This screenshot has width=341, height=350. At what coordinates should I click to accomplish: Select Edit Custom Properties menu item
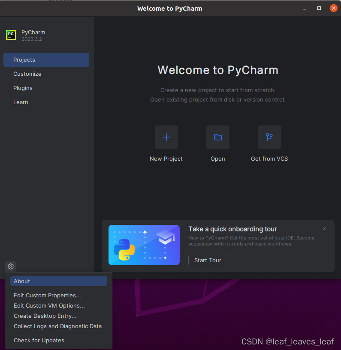pyautogui.click(x=58, y=295)
